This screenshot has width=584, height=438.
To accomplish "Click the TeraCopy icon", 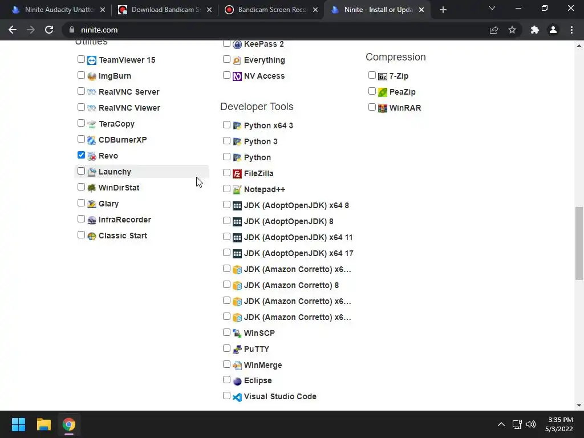I will pos(92,124).
